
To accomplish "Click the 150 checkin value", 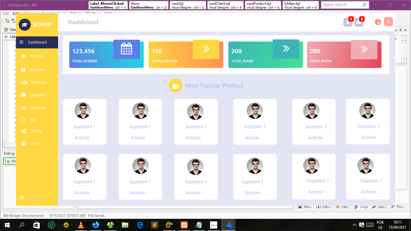I will pos(157,51).
